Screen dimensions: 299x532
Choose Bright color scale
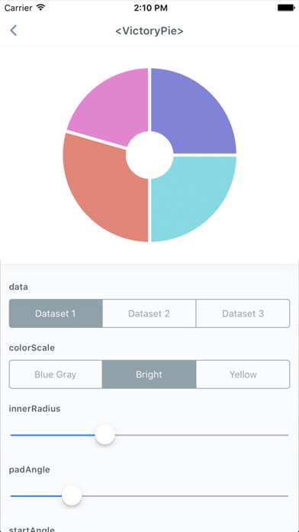149,375
